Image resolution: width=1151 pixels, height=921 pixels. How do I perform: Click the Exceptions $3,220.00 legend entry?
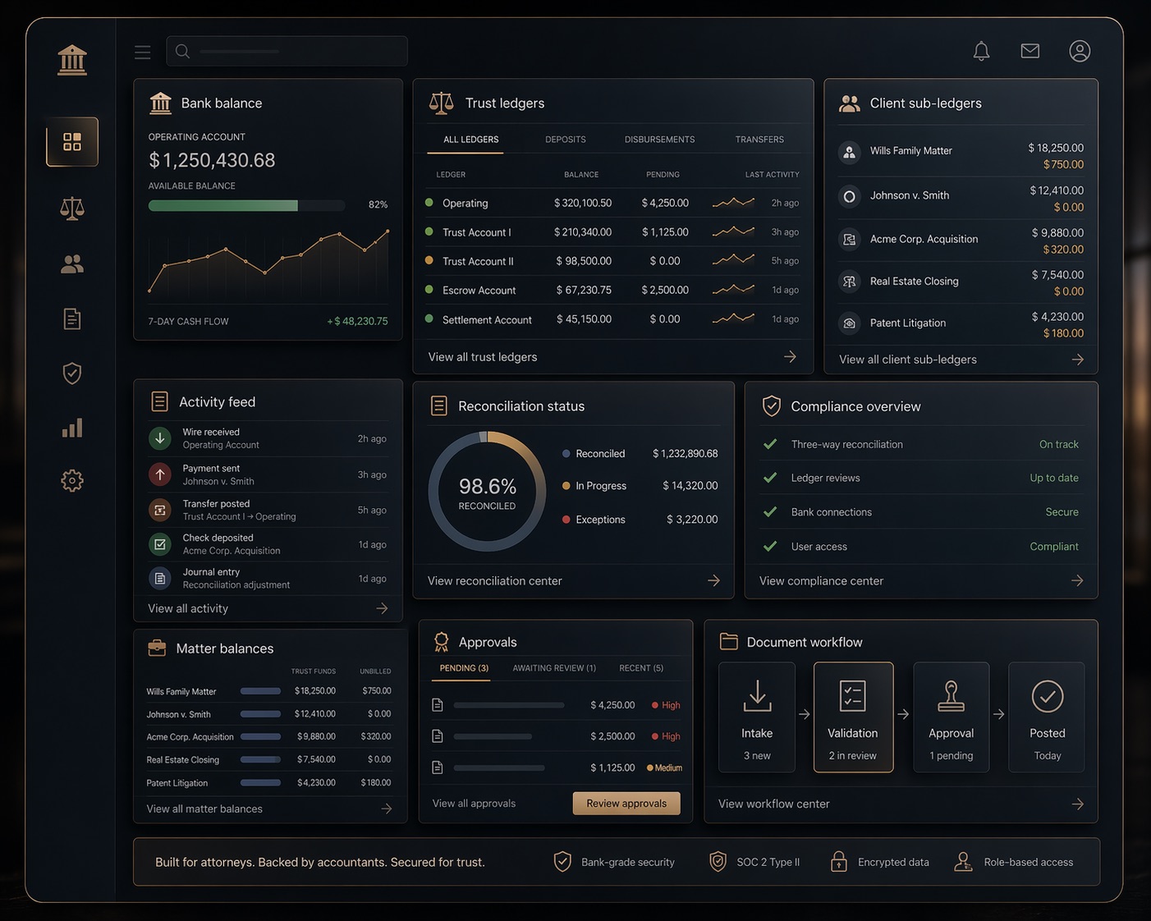[640, 520]
